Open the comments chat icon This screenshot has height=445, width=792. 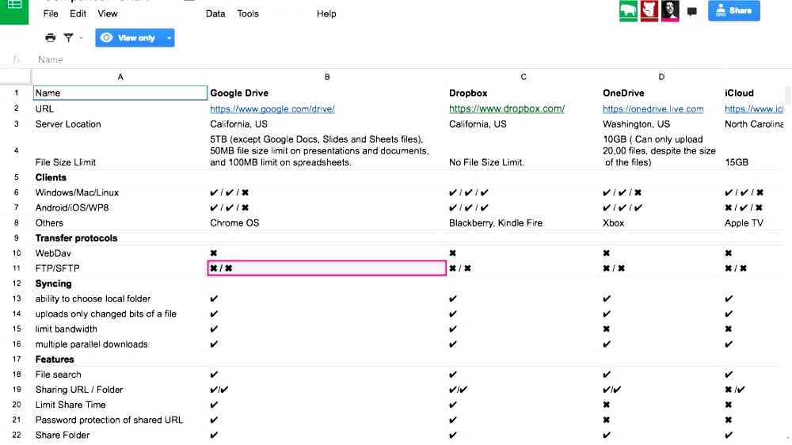tap(692, 12)
